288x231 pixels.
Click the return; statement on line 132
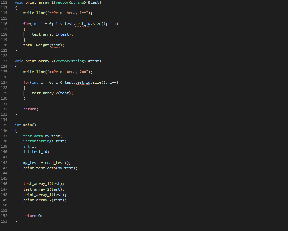point(31,109)
